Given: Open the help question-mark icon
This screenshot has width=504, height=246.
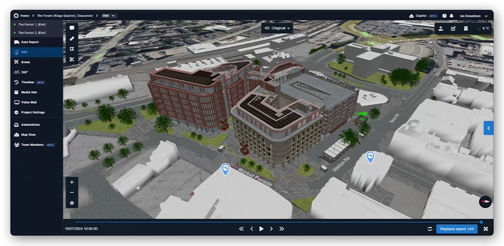Looking at the screenshot, I should (444, 16).
